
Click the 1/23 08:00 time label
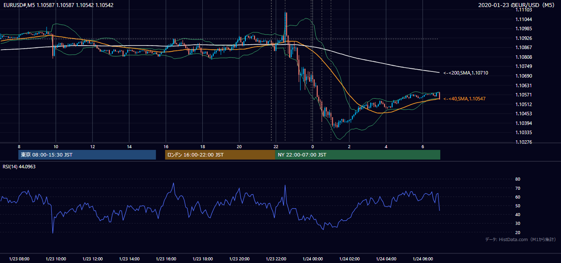[x=19, y=259]
